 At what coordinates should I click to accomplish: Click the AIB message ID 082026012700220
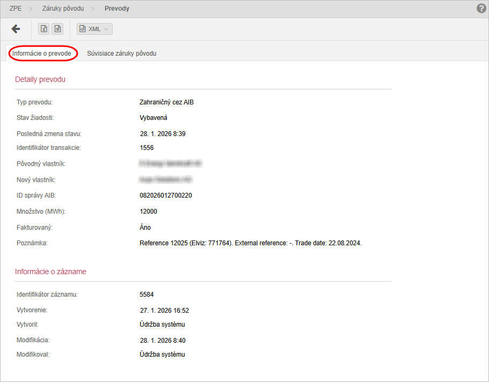[x=166, y=195]
